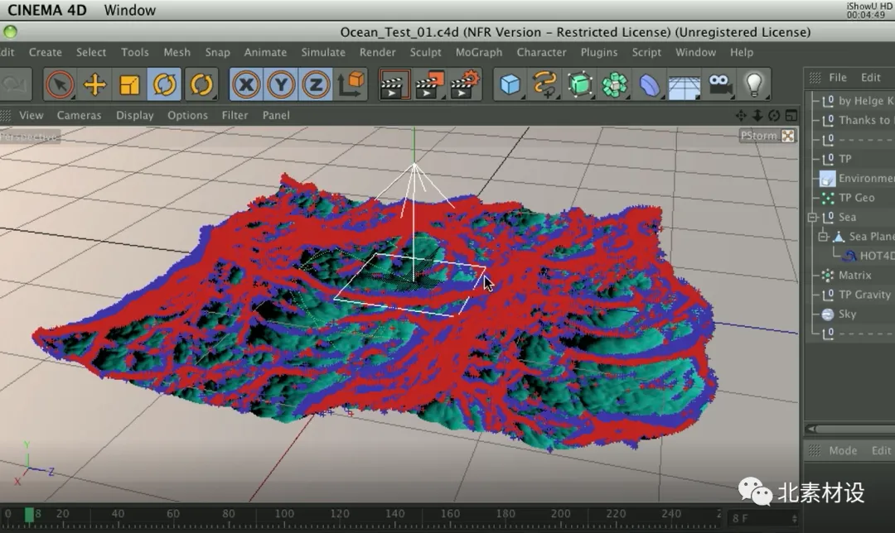895x533 pixels.
Task: Open the frame unit stepper arrows
Action: click(x=794, y=518)
